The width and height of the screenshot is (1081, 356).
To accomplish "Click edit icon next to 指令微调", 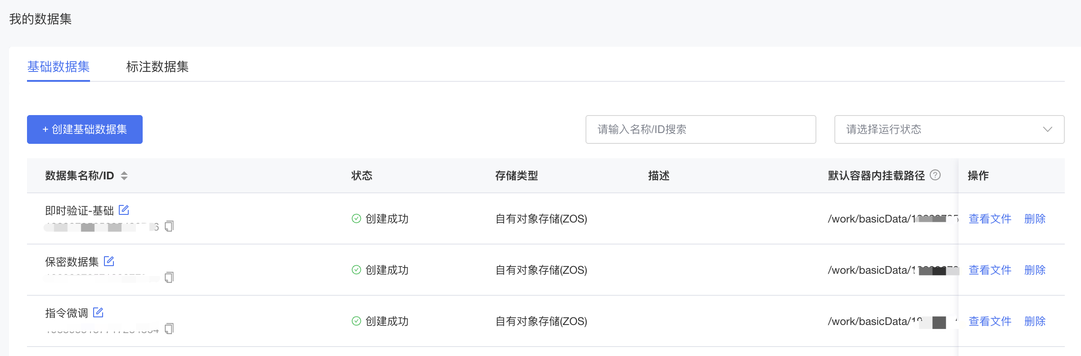I will point(98,312).
